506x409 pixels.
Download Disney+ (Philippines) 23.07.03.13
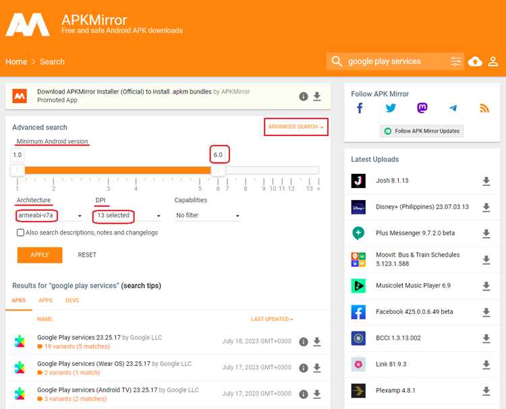[x=486, y=208]
